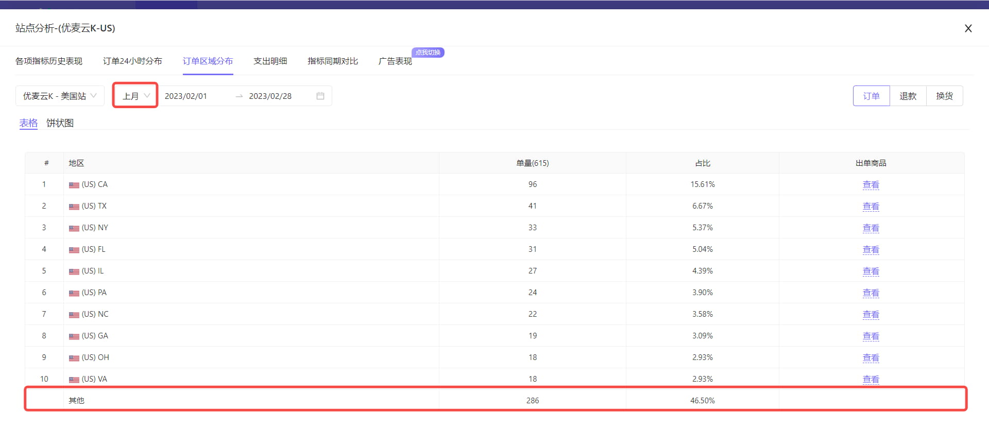Click 查看 link for (US) FL row
The height and width of the screenshot is (428, 989).
pyautogui.click(x=871, y=249)
